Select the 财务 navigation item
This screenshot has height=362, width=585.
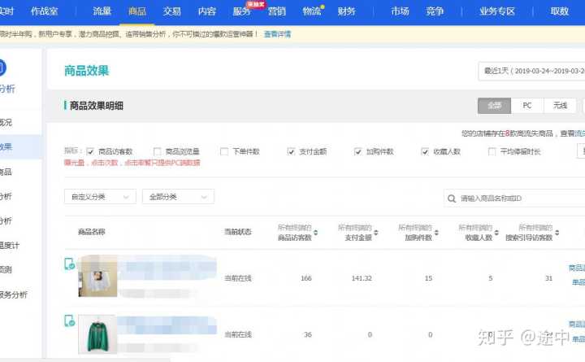point(347,11)
